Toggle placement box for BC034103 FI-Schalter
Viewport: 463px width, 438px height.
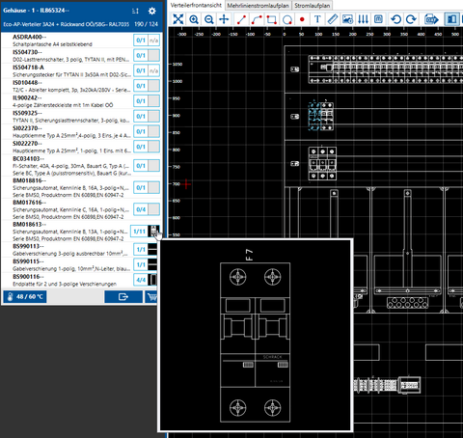point(153,166)
